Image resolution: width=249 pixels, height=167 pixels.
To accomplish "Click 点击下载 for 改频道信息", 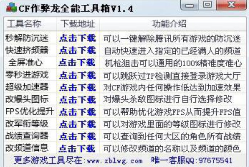I will 77,149.
